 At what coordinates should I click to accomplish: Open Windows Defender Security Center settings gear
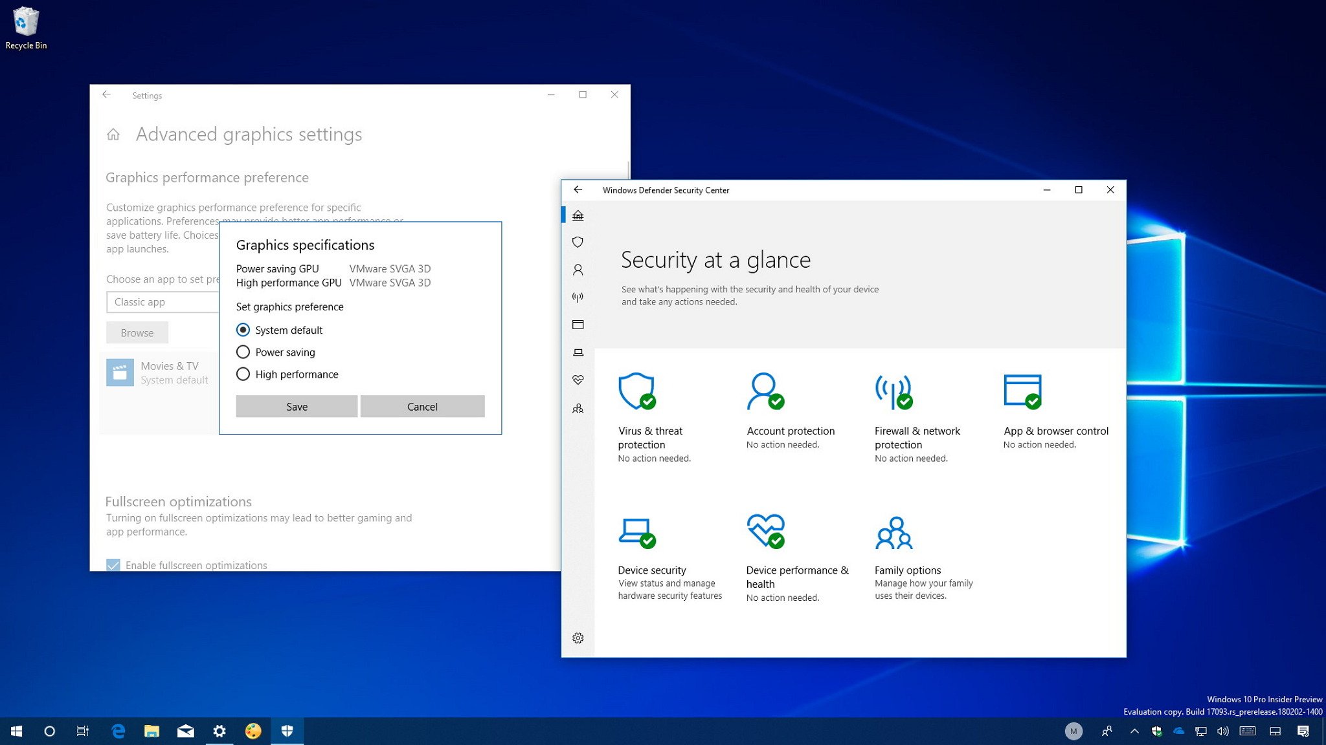(x=578, y=638)
